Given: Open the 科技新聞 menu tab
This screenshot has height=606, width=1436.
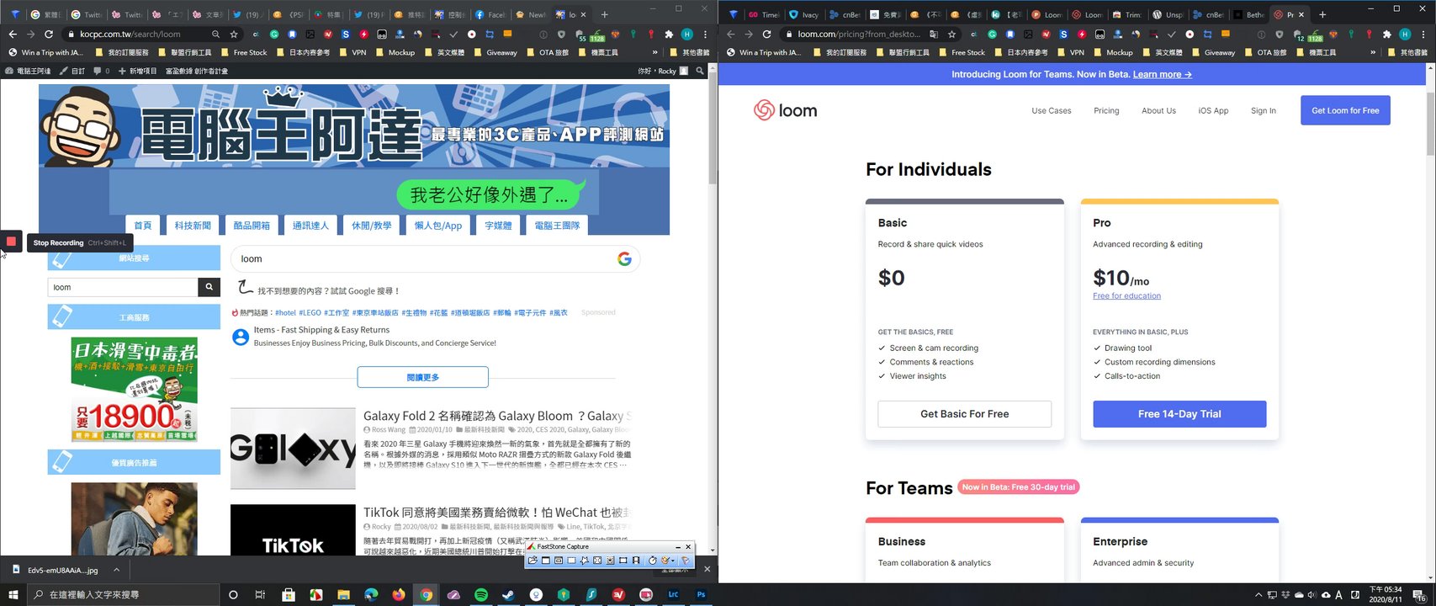Looking at the screenshot, I should tap(193, 226).
